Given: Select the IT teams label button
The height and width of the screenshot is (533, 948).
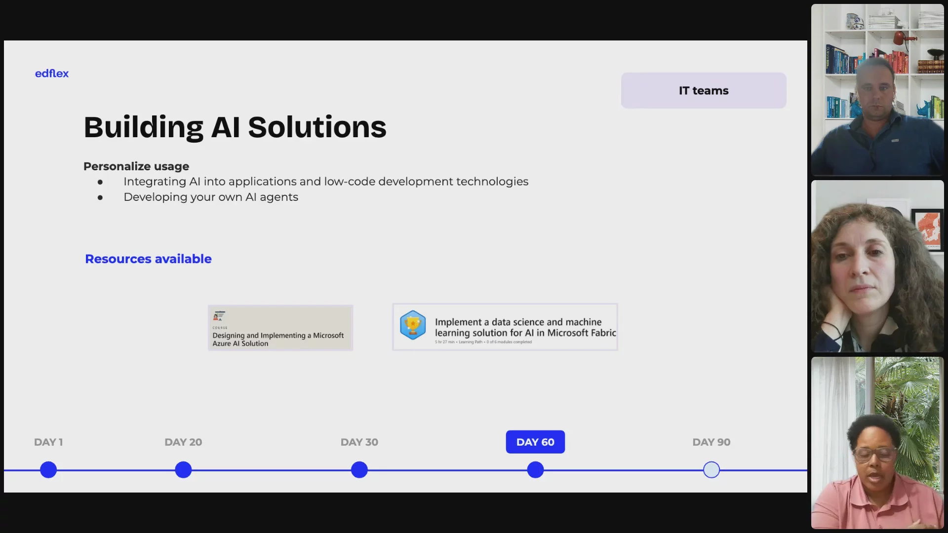Looking at the screenshot, I should pyautogui.click(x=704, y=90).
